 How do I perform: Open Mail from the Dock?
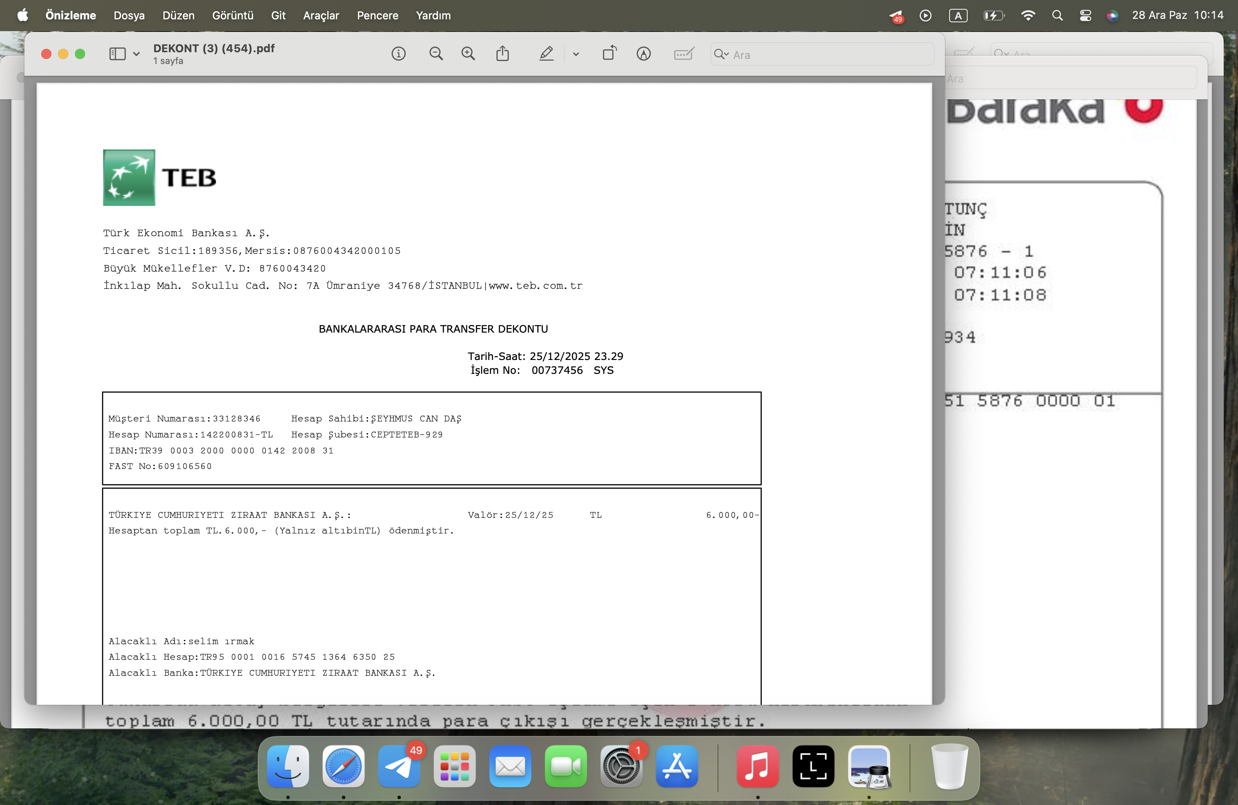pos(510,766)
